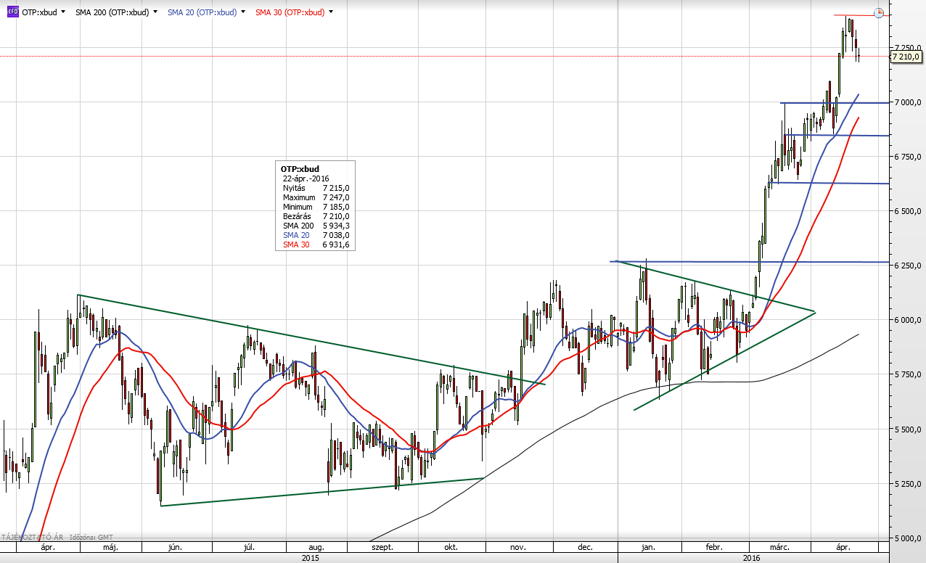
Task: Select the horizontal blue line near 6 250,0
Action: (751, 261)
